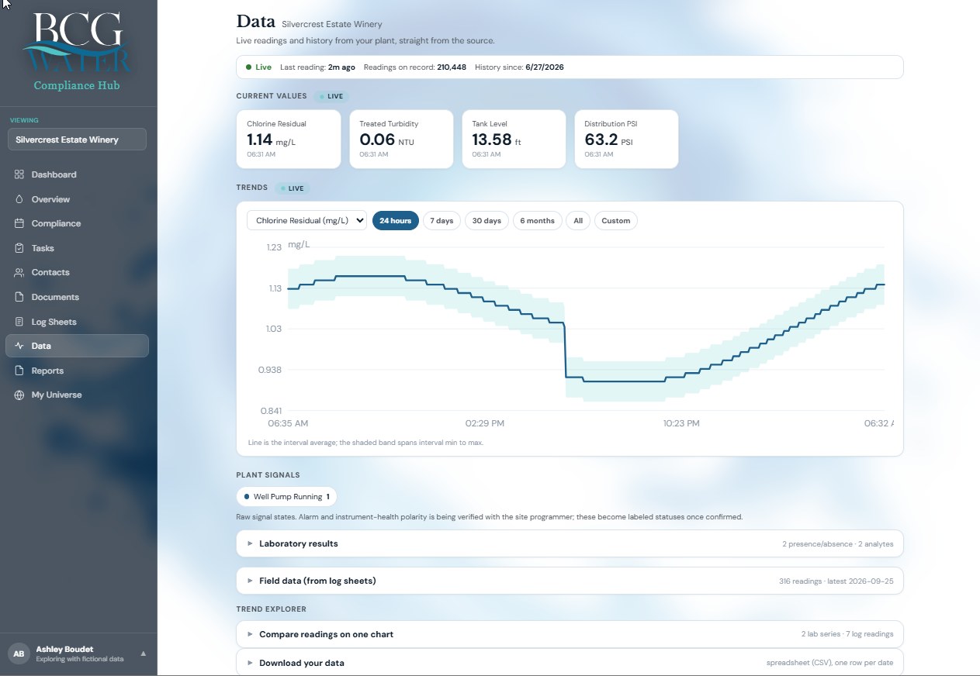Click the Live status indicator

(258, 67)
